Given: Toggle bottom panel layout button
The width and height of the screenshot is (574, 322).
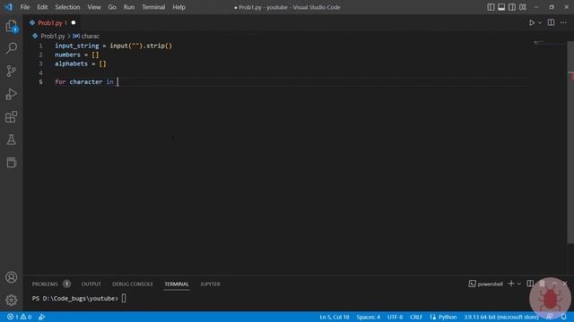Looking at the screenshot, I should pos(501,7).
